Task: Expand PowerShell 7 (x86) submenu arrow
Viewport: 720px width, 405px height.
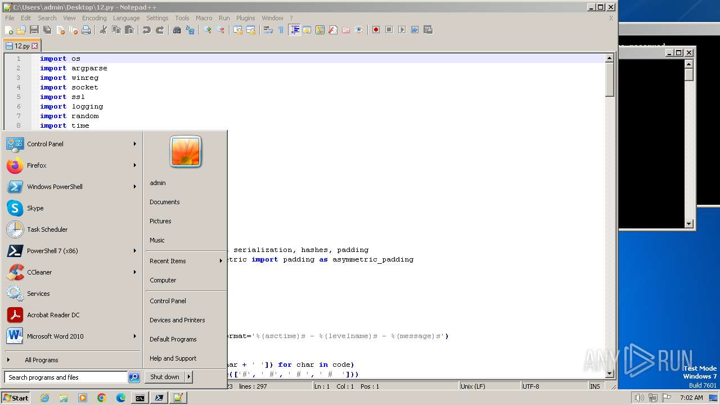Action: [135, 251]
